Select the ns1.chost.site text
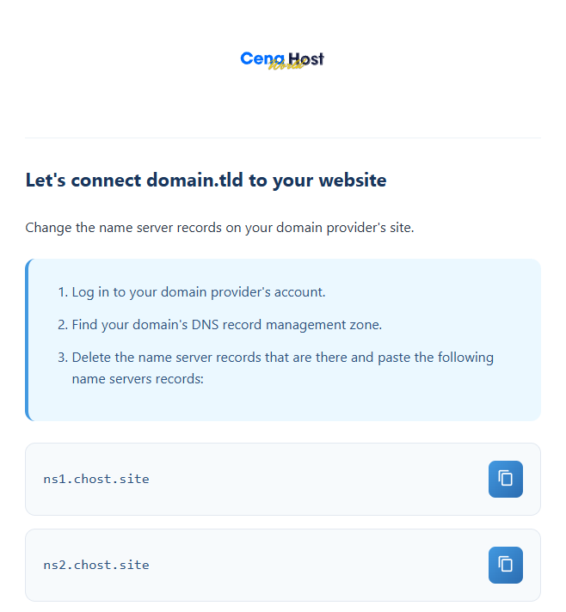 pyautogui.click(x=96, y=479)
